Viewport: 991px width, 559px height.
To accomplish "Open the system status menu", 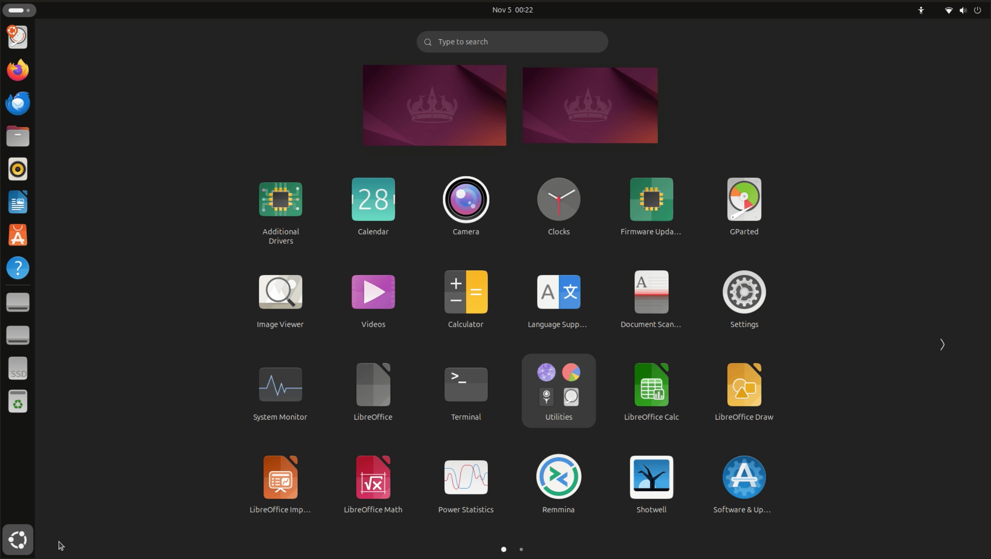I will (962, 10).
